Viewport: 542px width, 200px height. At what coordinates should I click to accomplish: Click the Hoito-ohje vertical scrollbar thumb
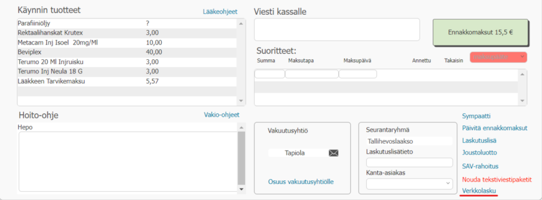[241, 158]
